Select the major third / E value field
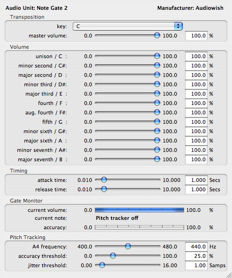 (196, 94)
